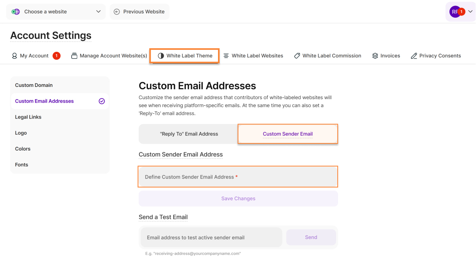
Task: Click the checkmark icon on Custom Email Addresses
Action: [x=102, y=101]
